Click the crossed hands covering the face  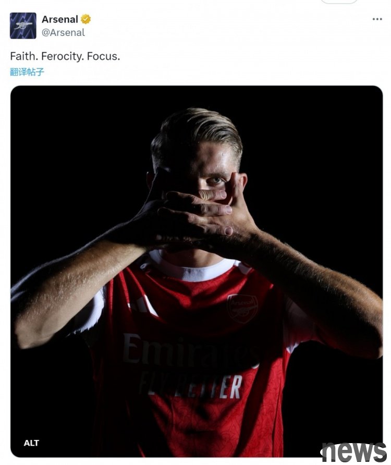click(198, 214)
